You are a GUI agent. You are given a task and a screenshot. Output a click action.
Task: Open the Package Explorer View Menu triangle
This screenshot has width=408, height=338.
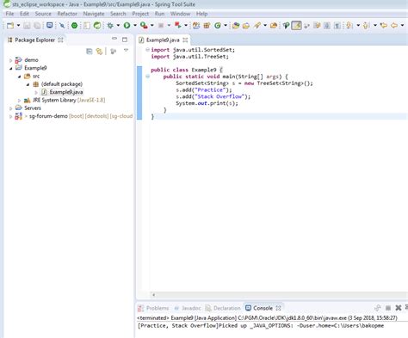126,50
